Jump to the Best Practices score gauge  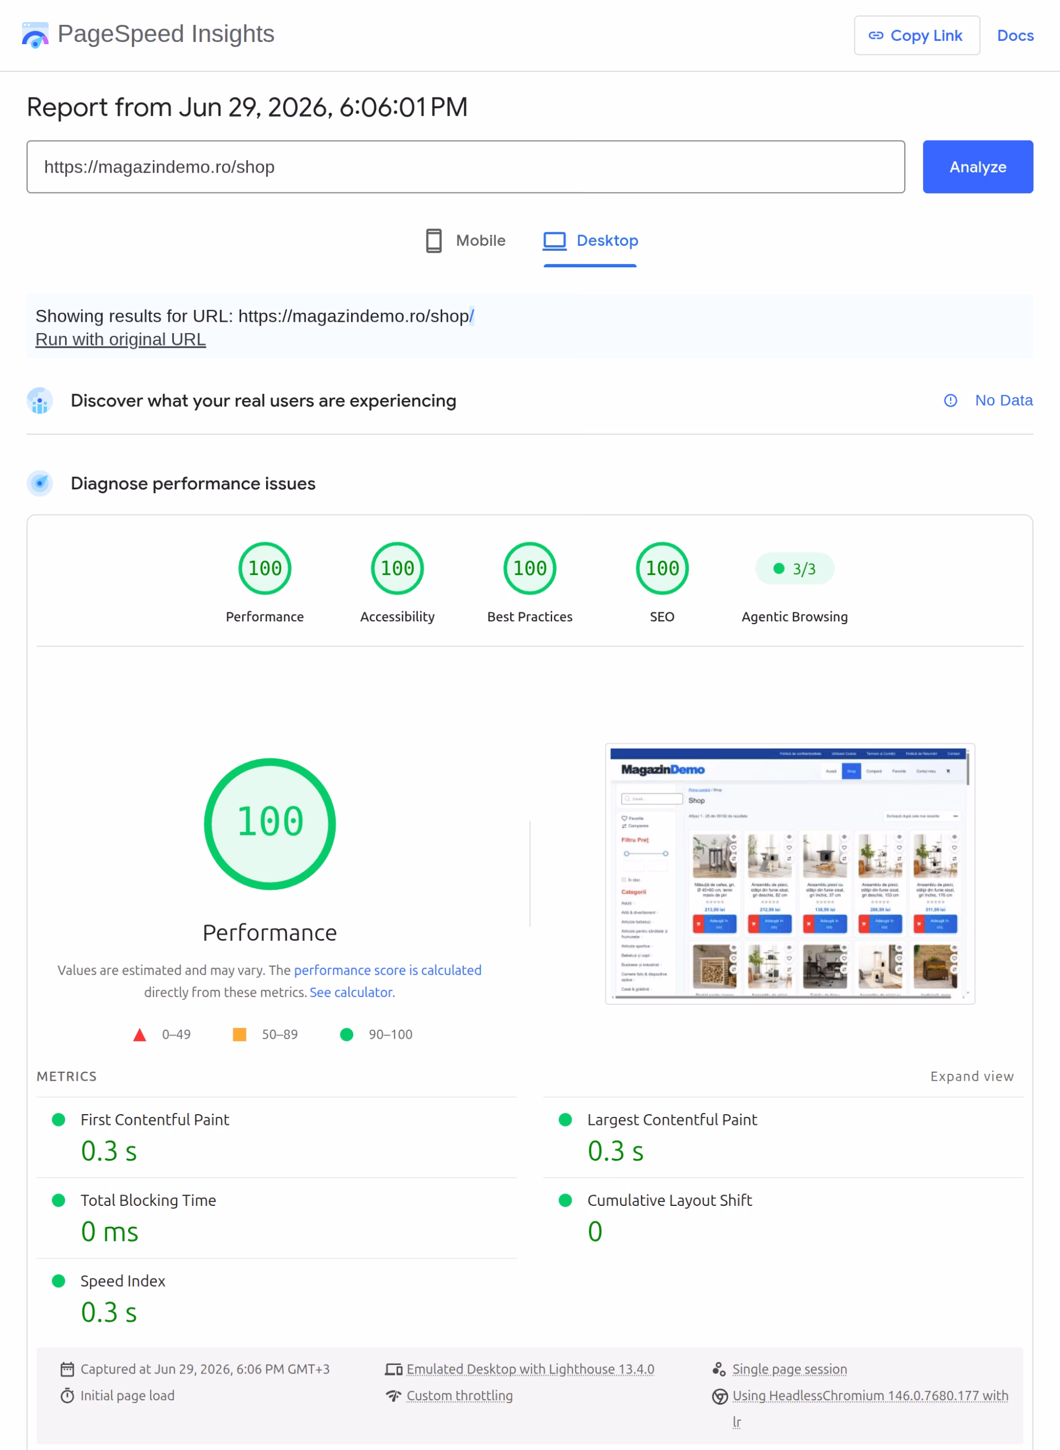tap(530, 569)
